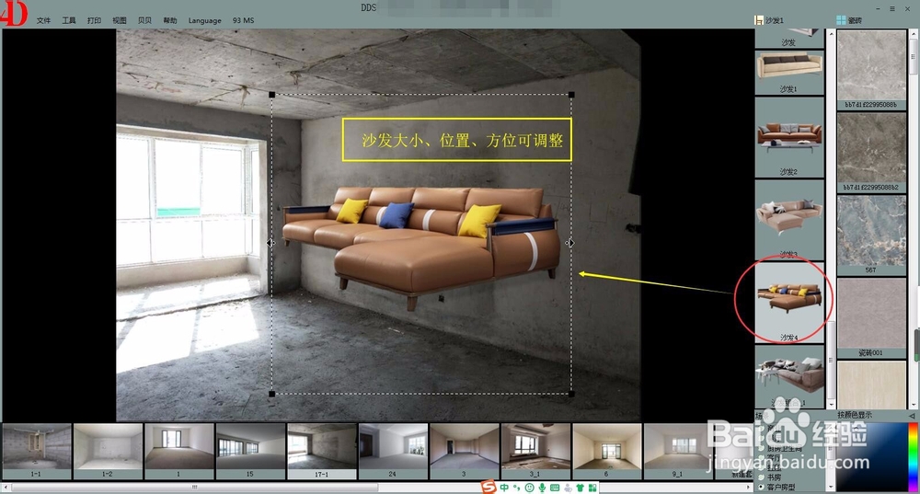
Task: Click the window menu icon in title bar
Action: pyautogui.click(x=891, y=9)
